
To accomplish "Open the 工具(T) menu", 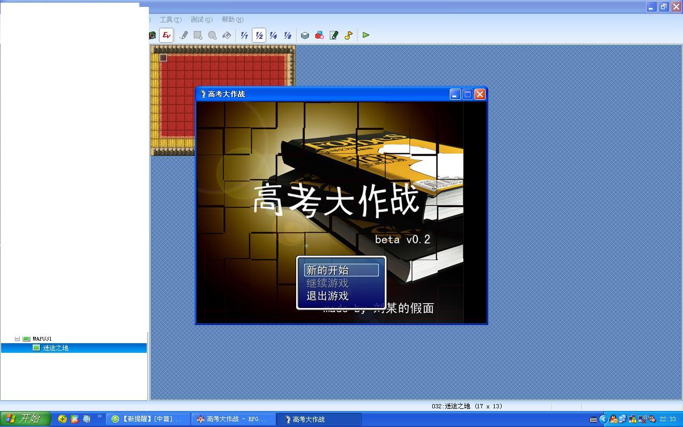I will 171,20.
